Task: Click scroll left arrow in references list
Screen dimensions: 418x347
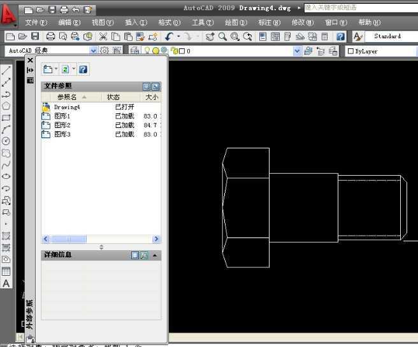Action: (46, 239)
